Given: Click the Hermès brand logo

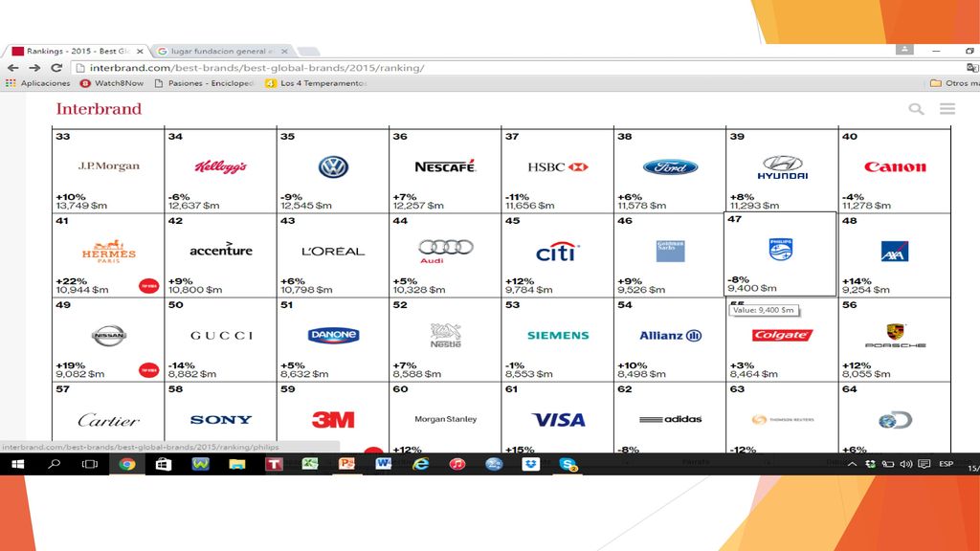Looking at the screenshot, I should click(109, 252).
